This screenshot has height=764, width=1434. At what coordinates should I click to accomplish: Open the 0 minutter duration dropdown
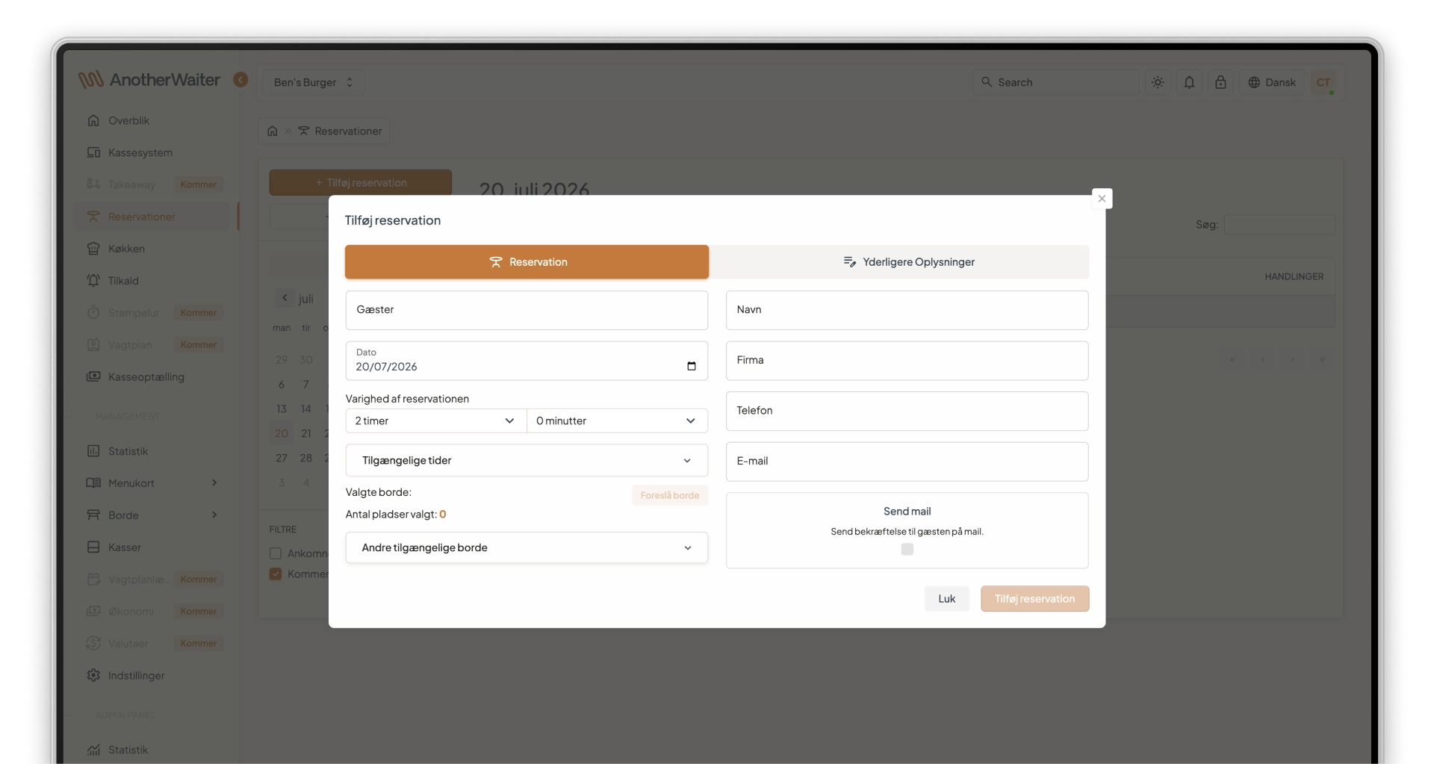click(x=617, y=420)
